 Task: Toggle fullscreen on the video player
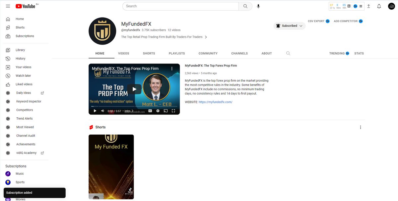click(173, 111)
